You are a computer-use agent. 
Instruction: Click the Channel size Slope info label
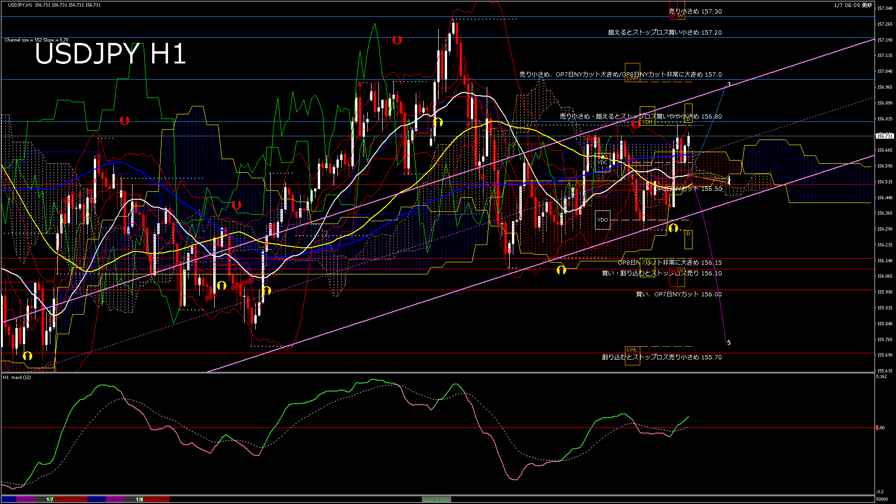36,40
